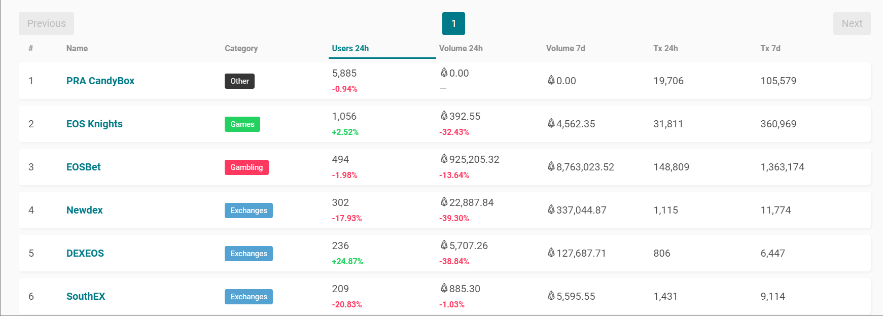This screenshot has width=883, height=316.
Task: Sort by Tx 7d column
Action: (x=770, y=48)
